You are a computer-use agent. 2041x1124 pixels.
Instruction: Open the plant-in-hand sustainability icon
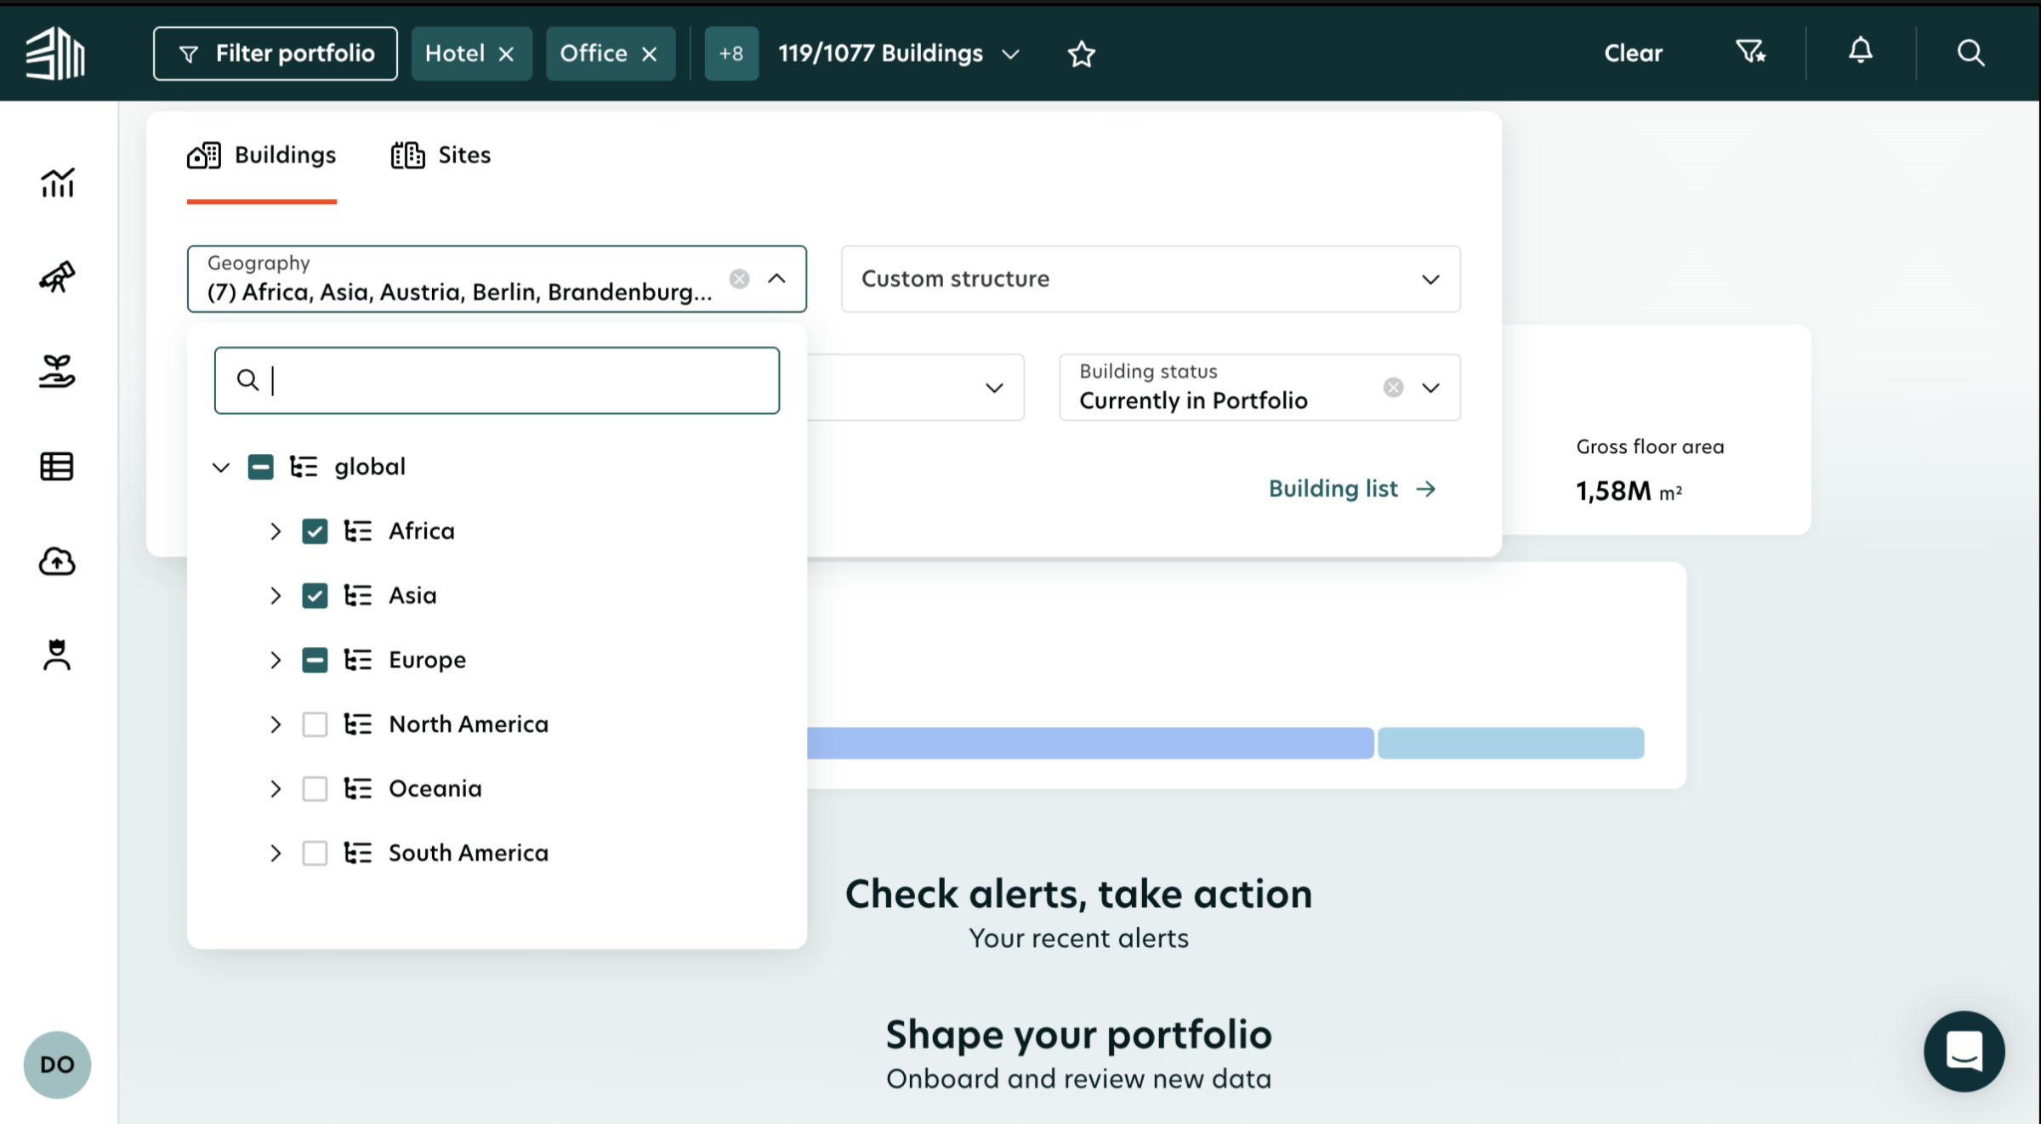pyautogui.click(x=57, y=372)
